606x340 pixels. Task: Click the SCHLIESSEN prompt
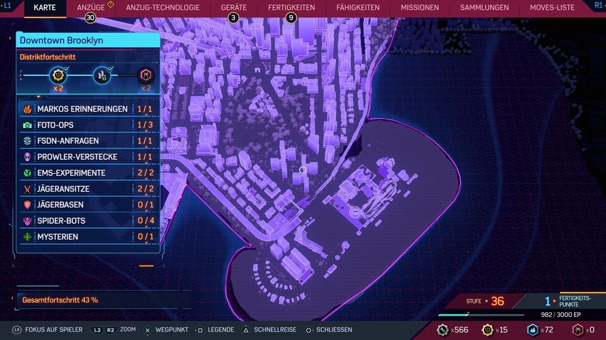328,330
